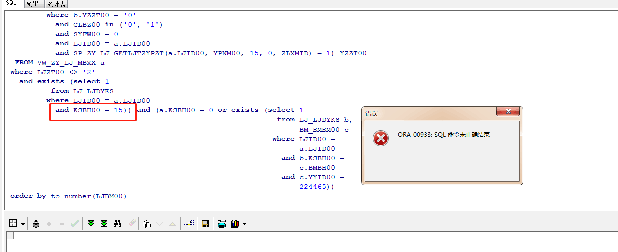Click the 'from LJ_LJDYKS' line
Viewport: 618px width, 252px height.
pos(82,91)
